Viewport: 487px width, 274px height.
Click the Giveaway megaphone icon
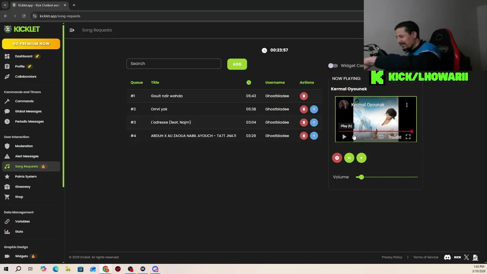point(7,186)
